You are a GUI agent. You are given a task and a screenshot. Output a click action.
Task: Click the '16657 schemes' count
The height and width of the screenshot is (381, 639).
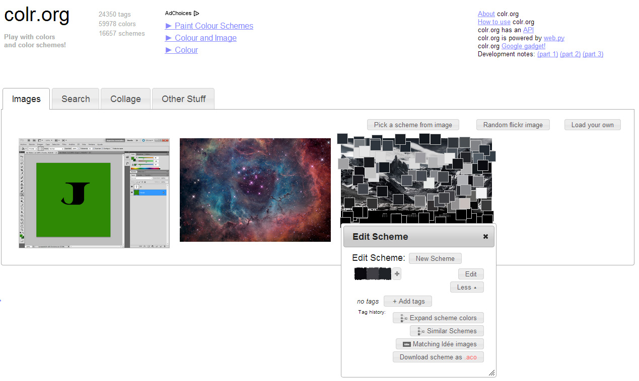121,34
